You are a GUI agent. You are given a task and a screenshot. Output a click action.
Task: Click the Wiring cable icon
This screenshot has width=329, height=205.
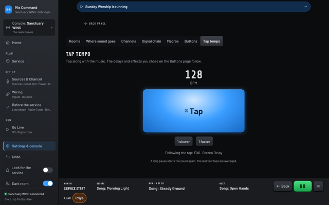(x=8, y=94)
